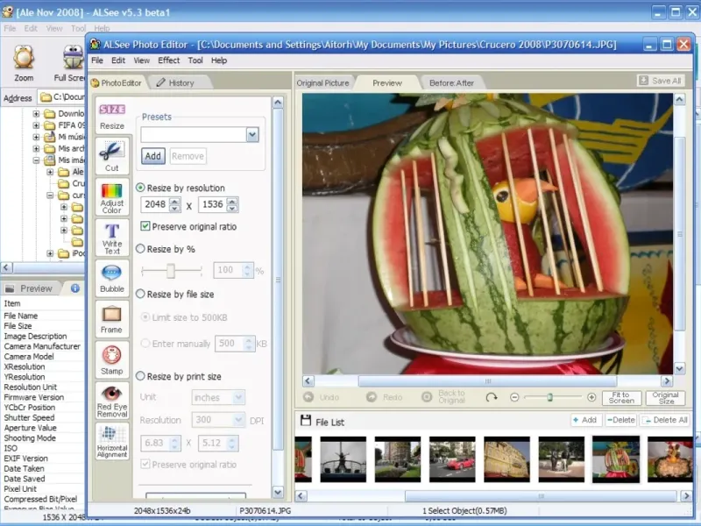
Task: Click the Undo icon button
Action: (308, 397)
